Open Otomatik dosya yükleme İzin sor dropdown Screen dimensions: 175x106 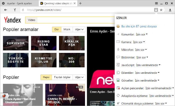tap(161, 104)
